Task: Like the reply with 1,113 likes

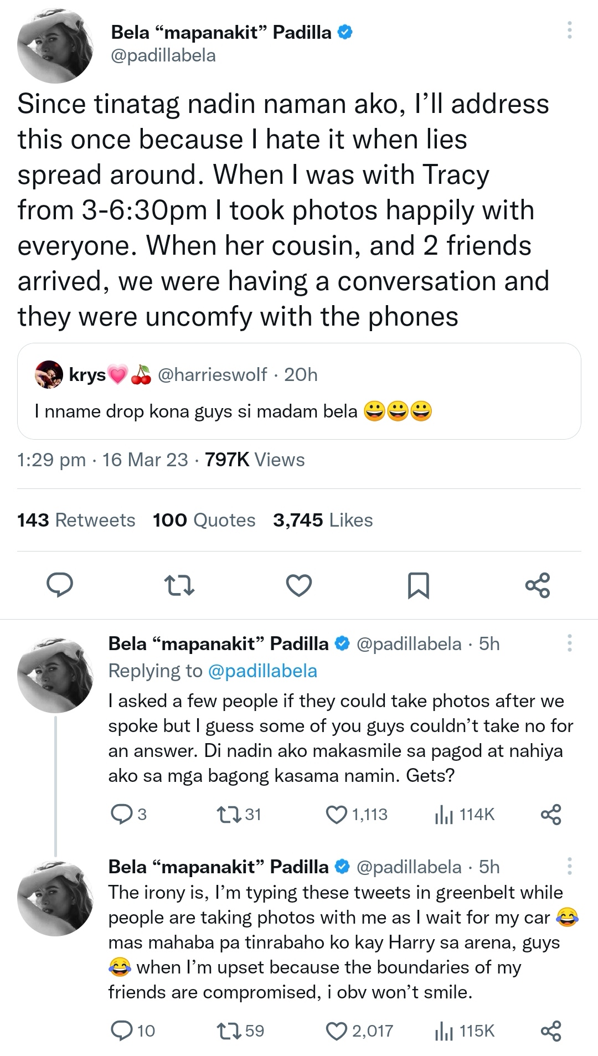Action: [336, 814]
